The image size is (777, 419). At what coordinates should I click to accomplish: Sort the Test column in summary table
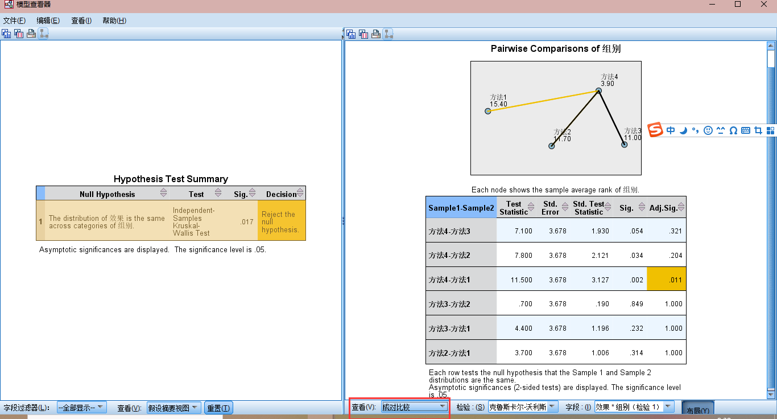218,193
